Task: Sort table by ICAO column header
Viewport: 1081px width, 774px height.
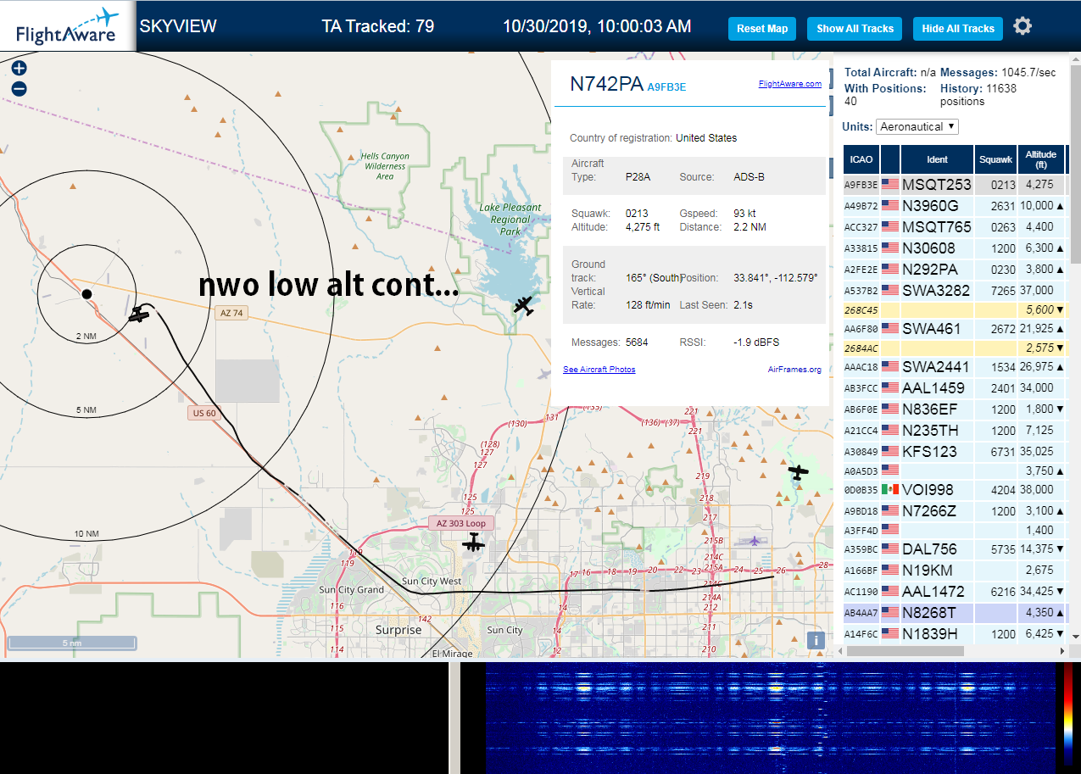Action: point(861,159)
